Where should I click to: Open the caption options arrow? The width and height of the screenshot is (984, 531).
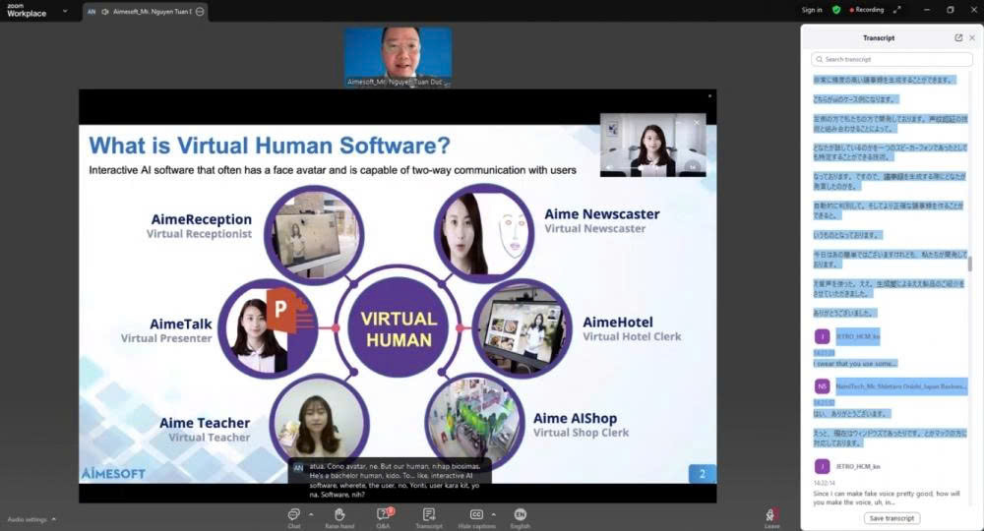(x=494, y=514)
